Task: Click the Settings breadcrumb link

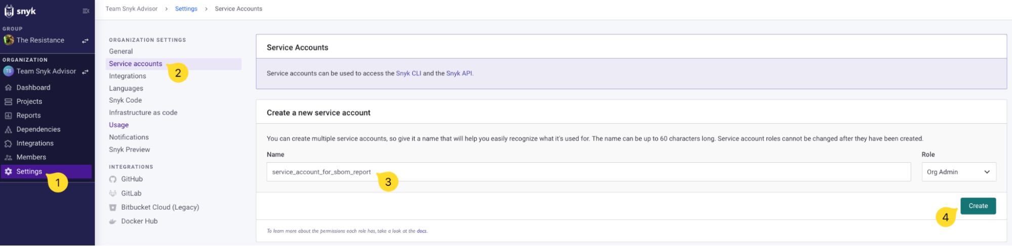Action: point(186,9)
